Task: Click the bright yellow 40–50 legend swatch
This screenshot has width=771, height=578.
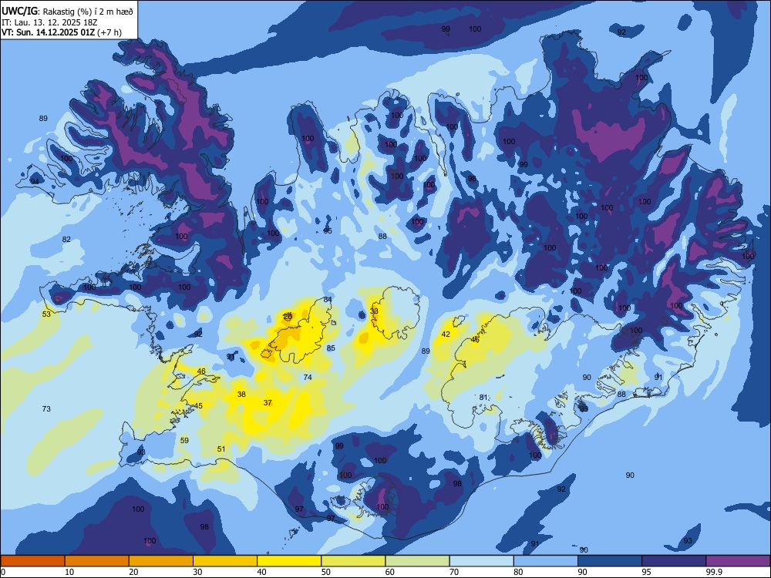Action: tap(289, 561)
